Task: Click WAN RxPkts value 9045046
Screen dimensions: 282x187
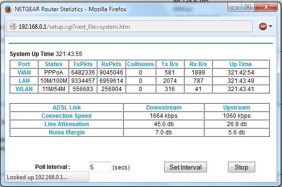Action: [111, 73]
